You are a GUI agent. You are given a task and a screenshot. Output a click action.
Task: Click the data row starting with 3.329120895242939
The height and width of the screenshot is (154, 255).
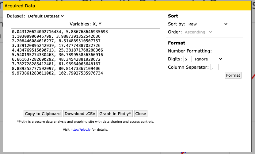pos(56,45)
